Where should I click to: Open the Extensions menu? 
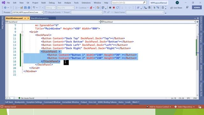tap(86, 3)
